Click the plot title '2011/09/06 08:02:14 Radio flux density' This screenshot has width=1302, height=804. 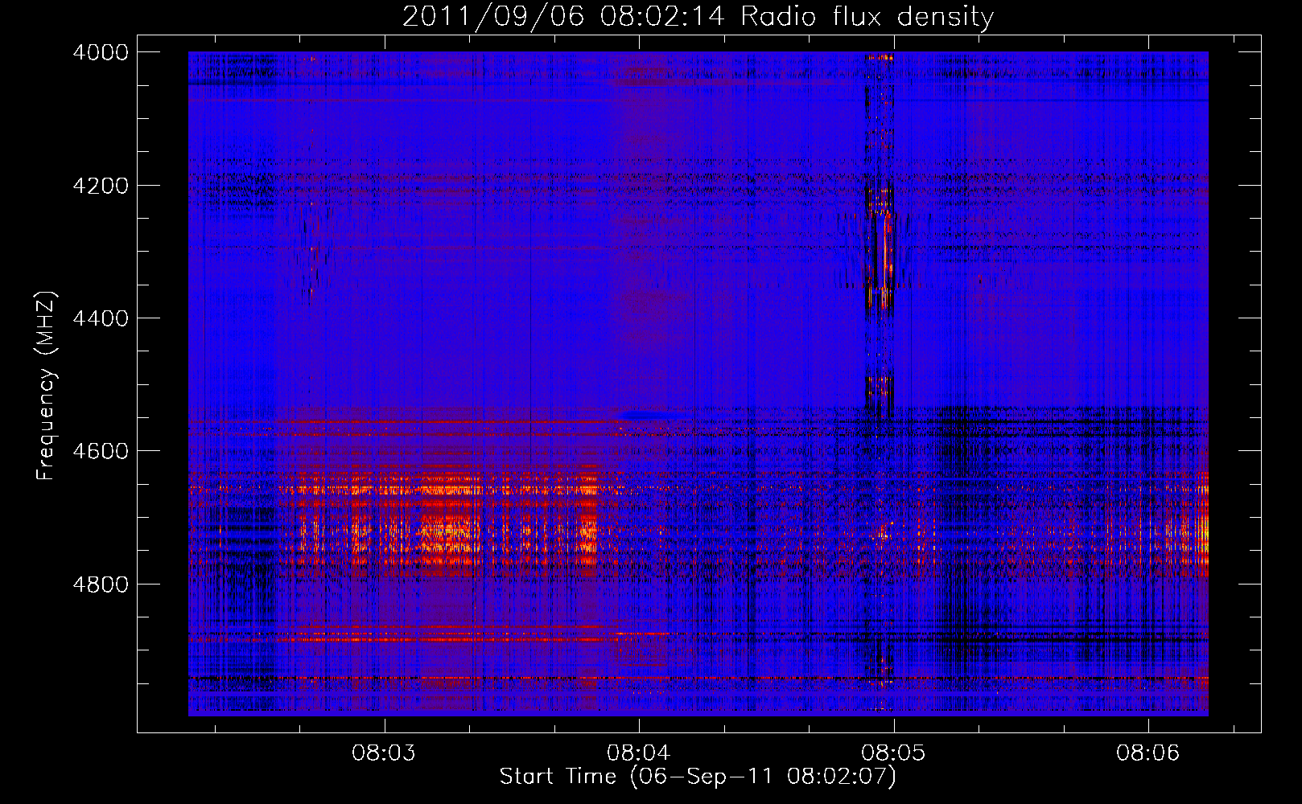[698, 16]
